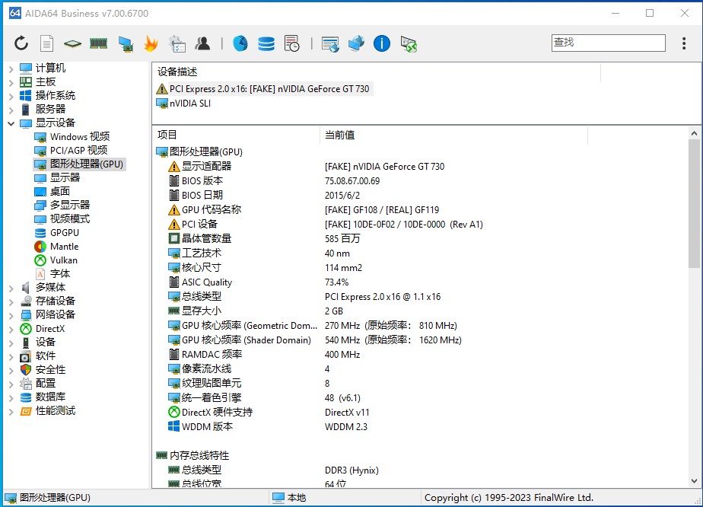
Task: Open the three-dot toolbar menu
Action: click(x=684, y=43)
